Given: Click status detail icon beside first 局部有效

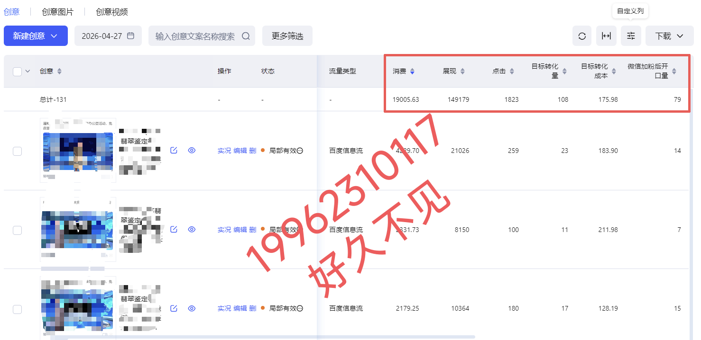Looking at the screenshot, I should pyautogui.click(x=300, y=151).
